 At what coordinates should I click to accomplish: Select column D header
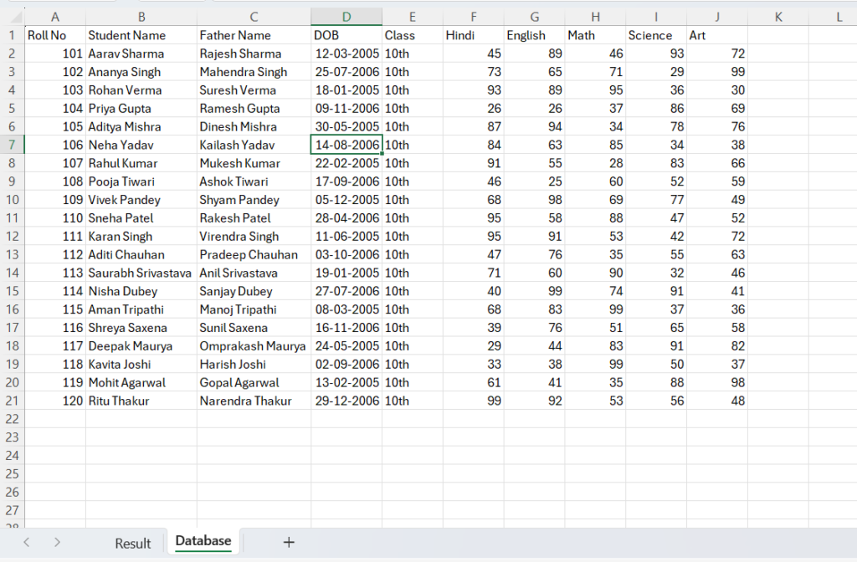(x=346, y=17)
